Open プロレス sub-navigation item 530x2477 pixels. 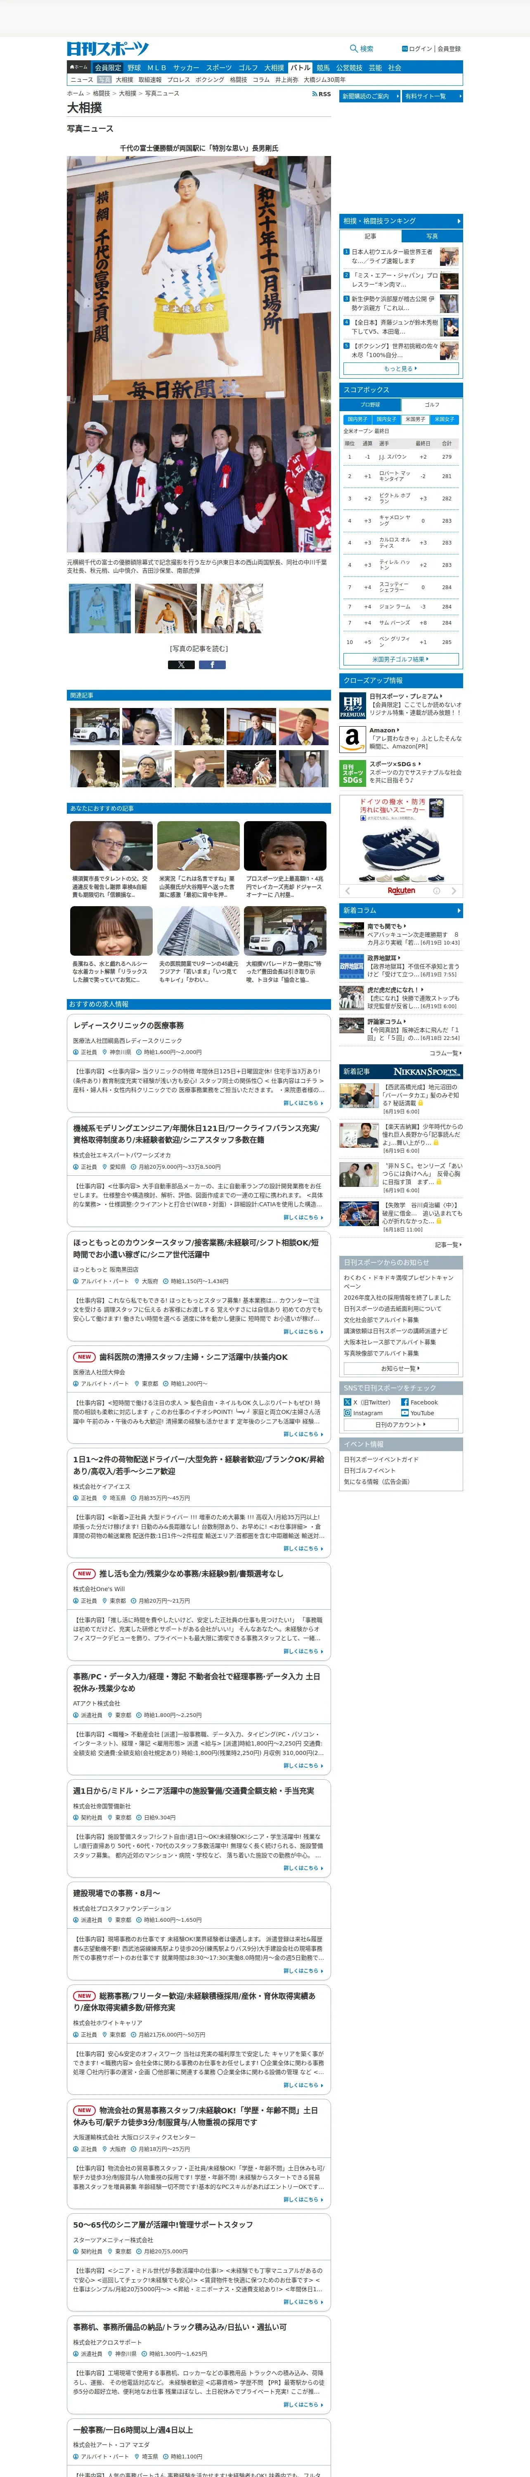pyautogui.click(x=179, y=80)
